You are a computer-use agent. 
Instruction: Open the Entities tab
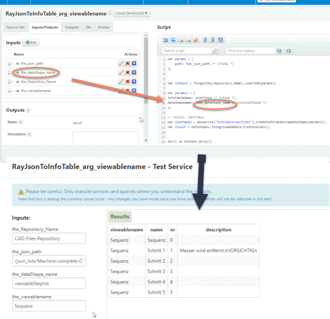point(104,27)
